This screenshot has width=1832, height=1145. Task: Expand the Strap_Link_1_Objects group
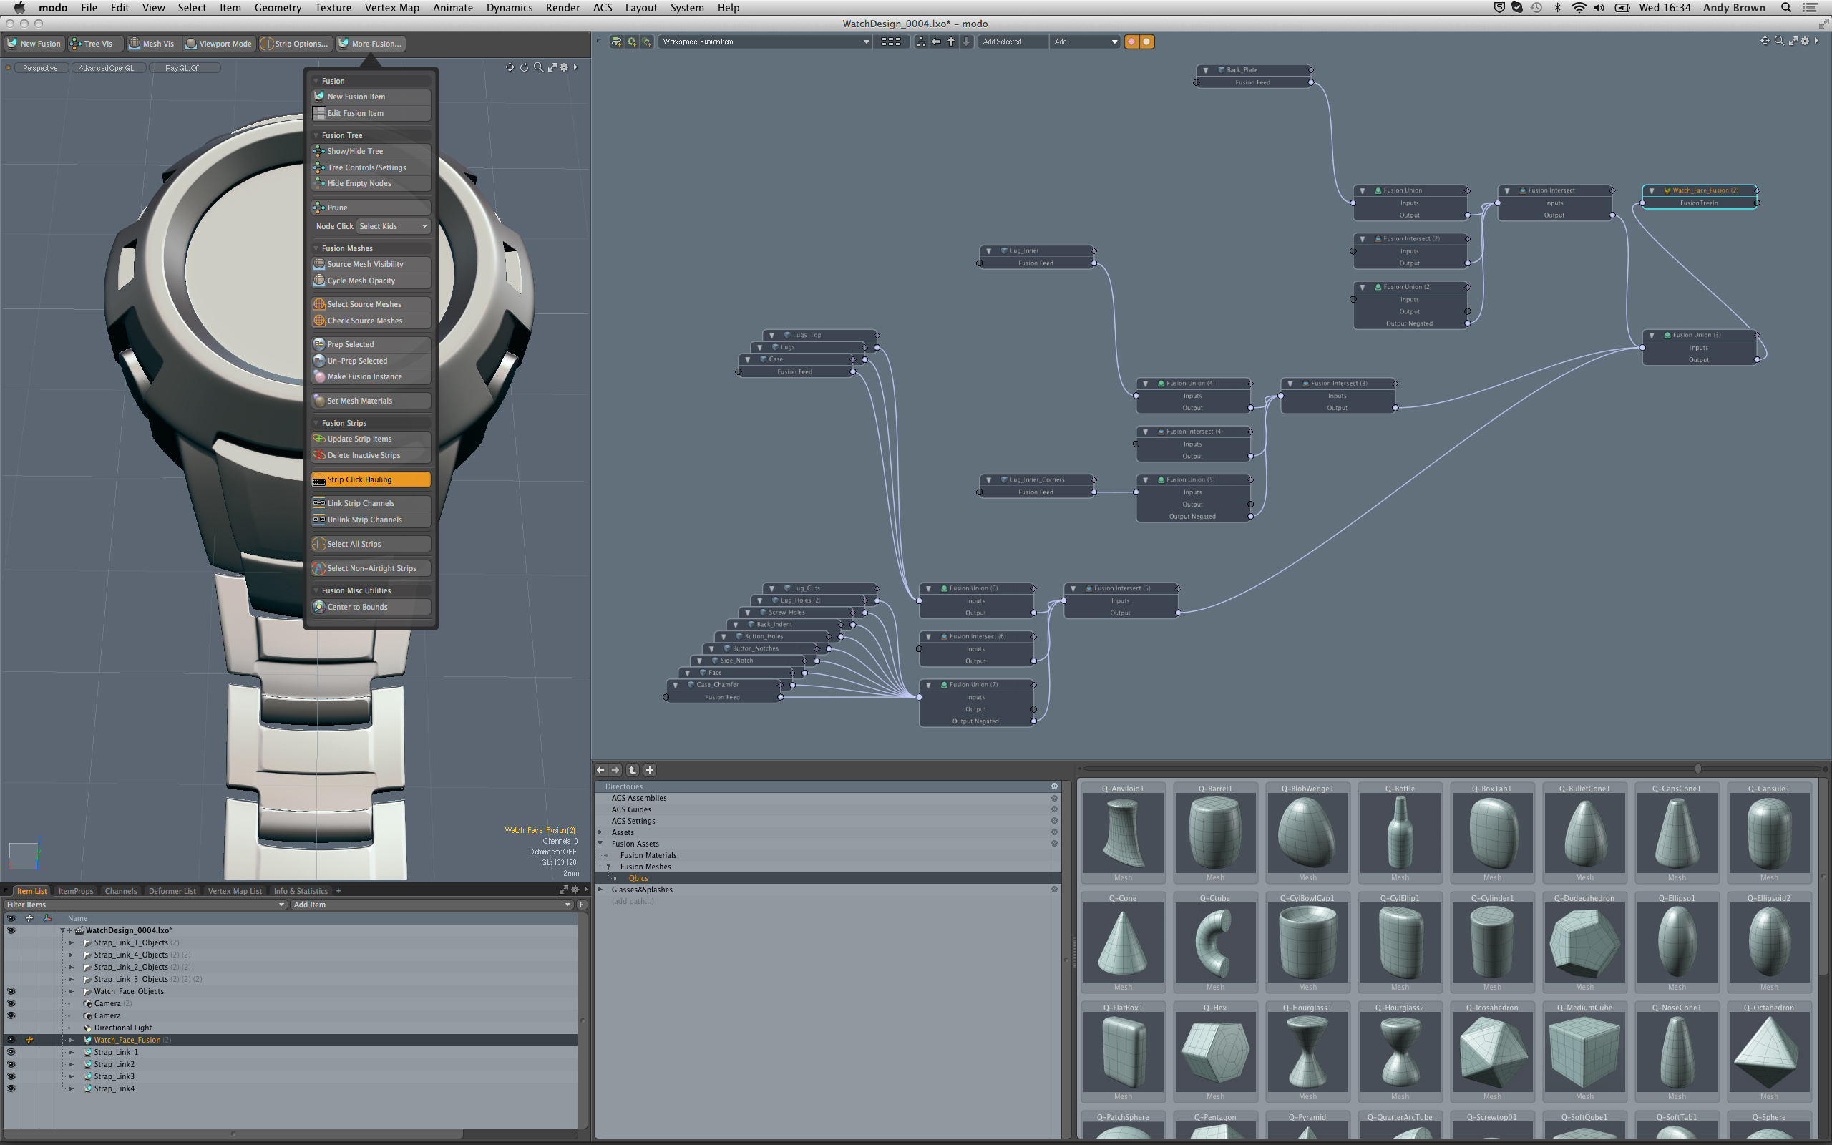coord(71,942)
